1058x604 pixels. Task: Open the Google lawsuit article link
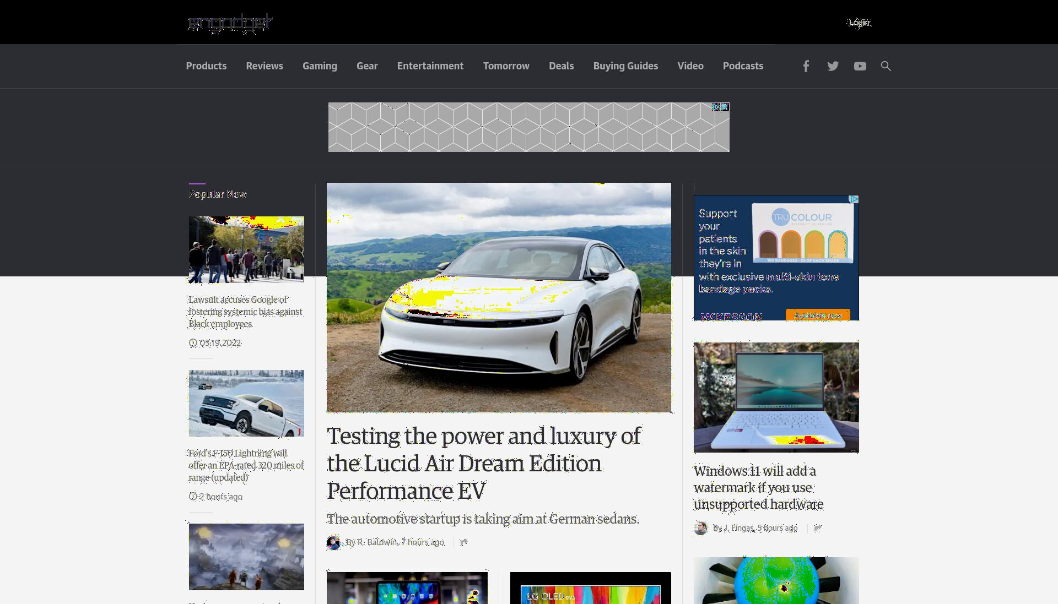pos(245,312)
